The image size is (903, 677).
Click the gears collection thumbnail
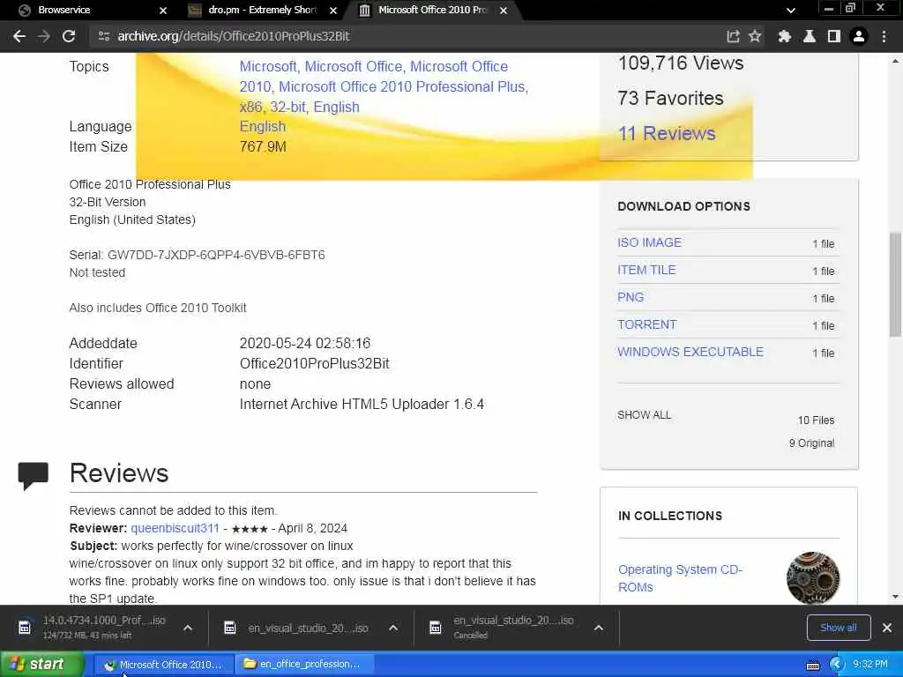click(812, 577)
